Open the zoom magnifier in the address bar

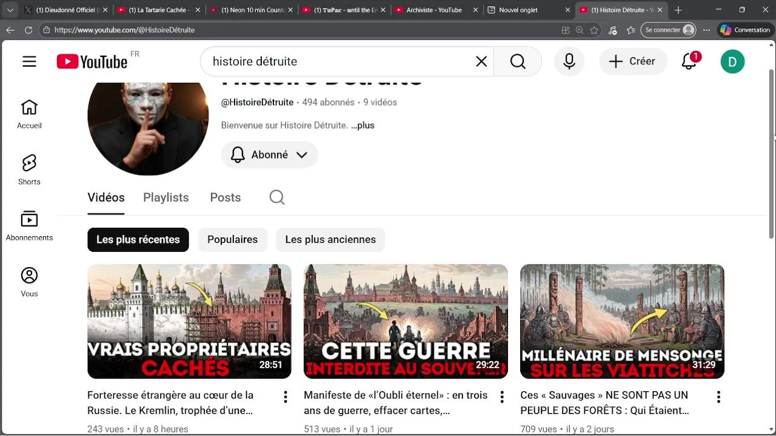point(580,30)
